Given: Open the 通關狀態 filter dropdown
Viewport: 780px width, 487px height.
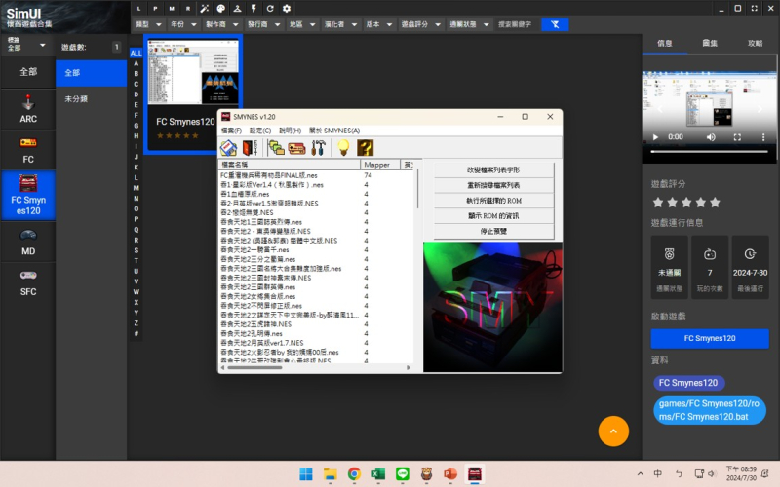Looking at the screenshot, I should [469, 24].
